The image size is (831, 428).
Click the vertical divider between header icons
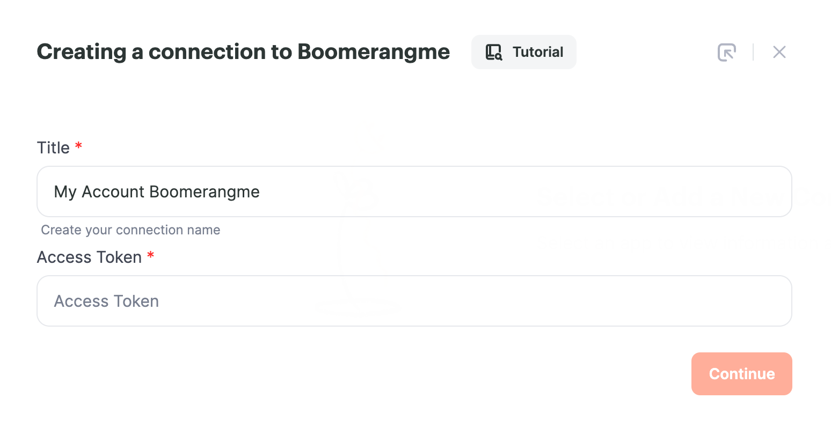click(753, 52)
